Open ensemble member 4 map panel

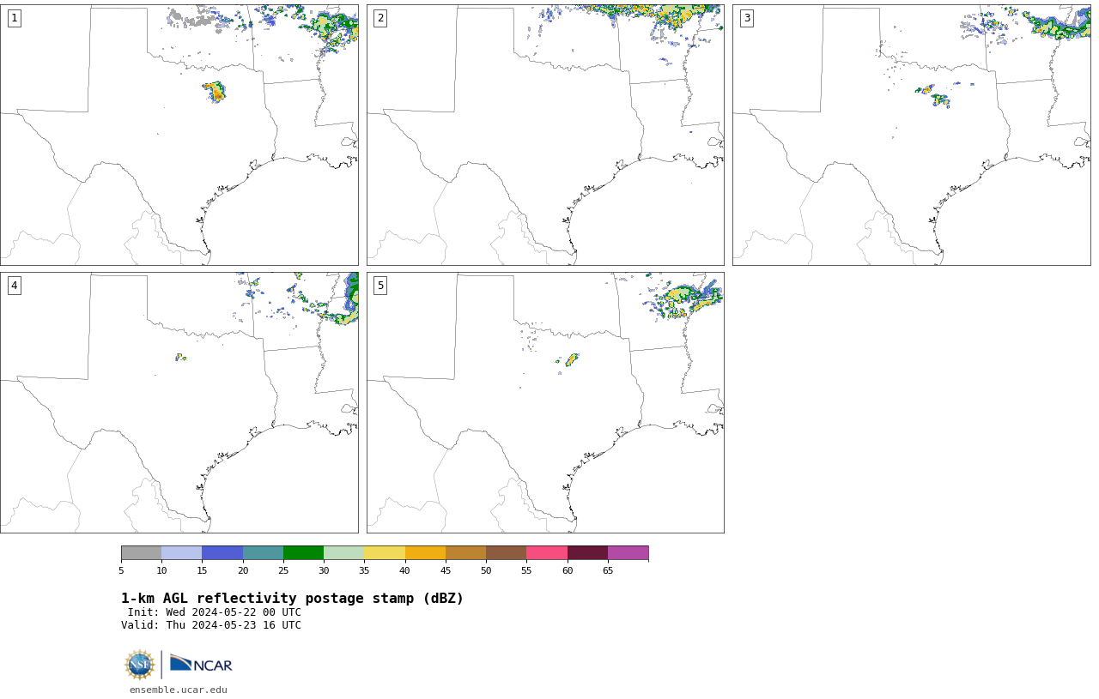179,402
